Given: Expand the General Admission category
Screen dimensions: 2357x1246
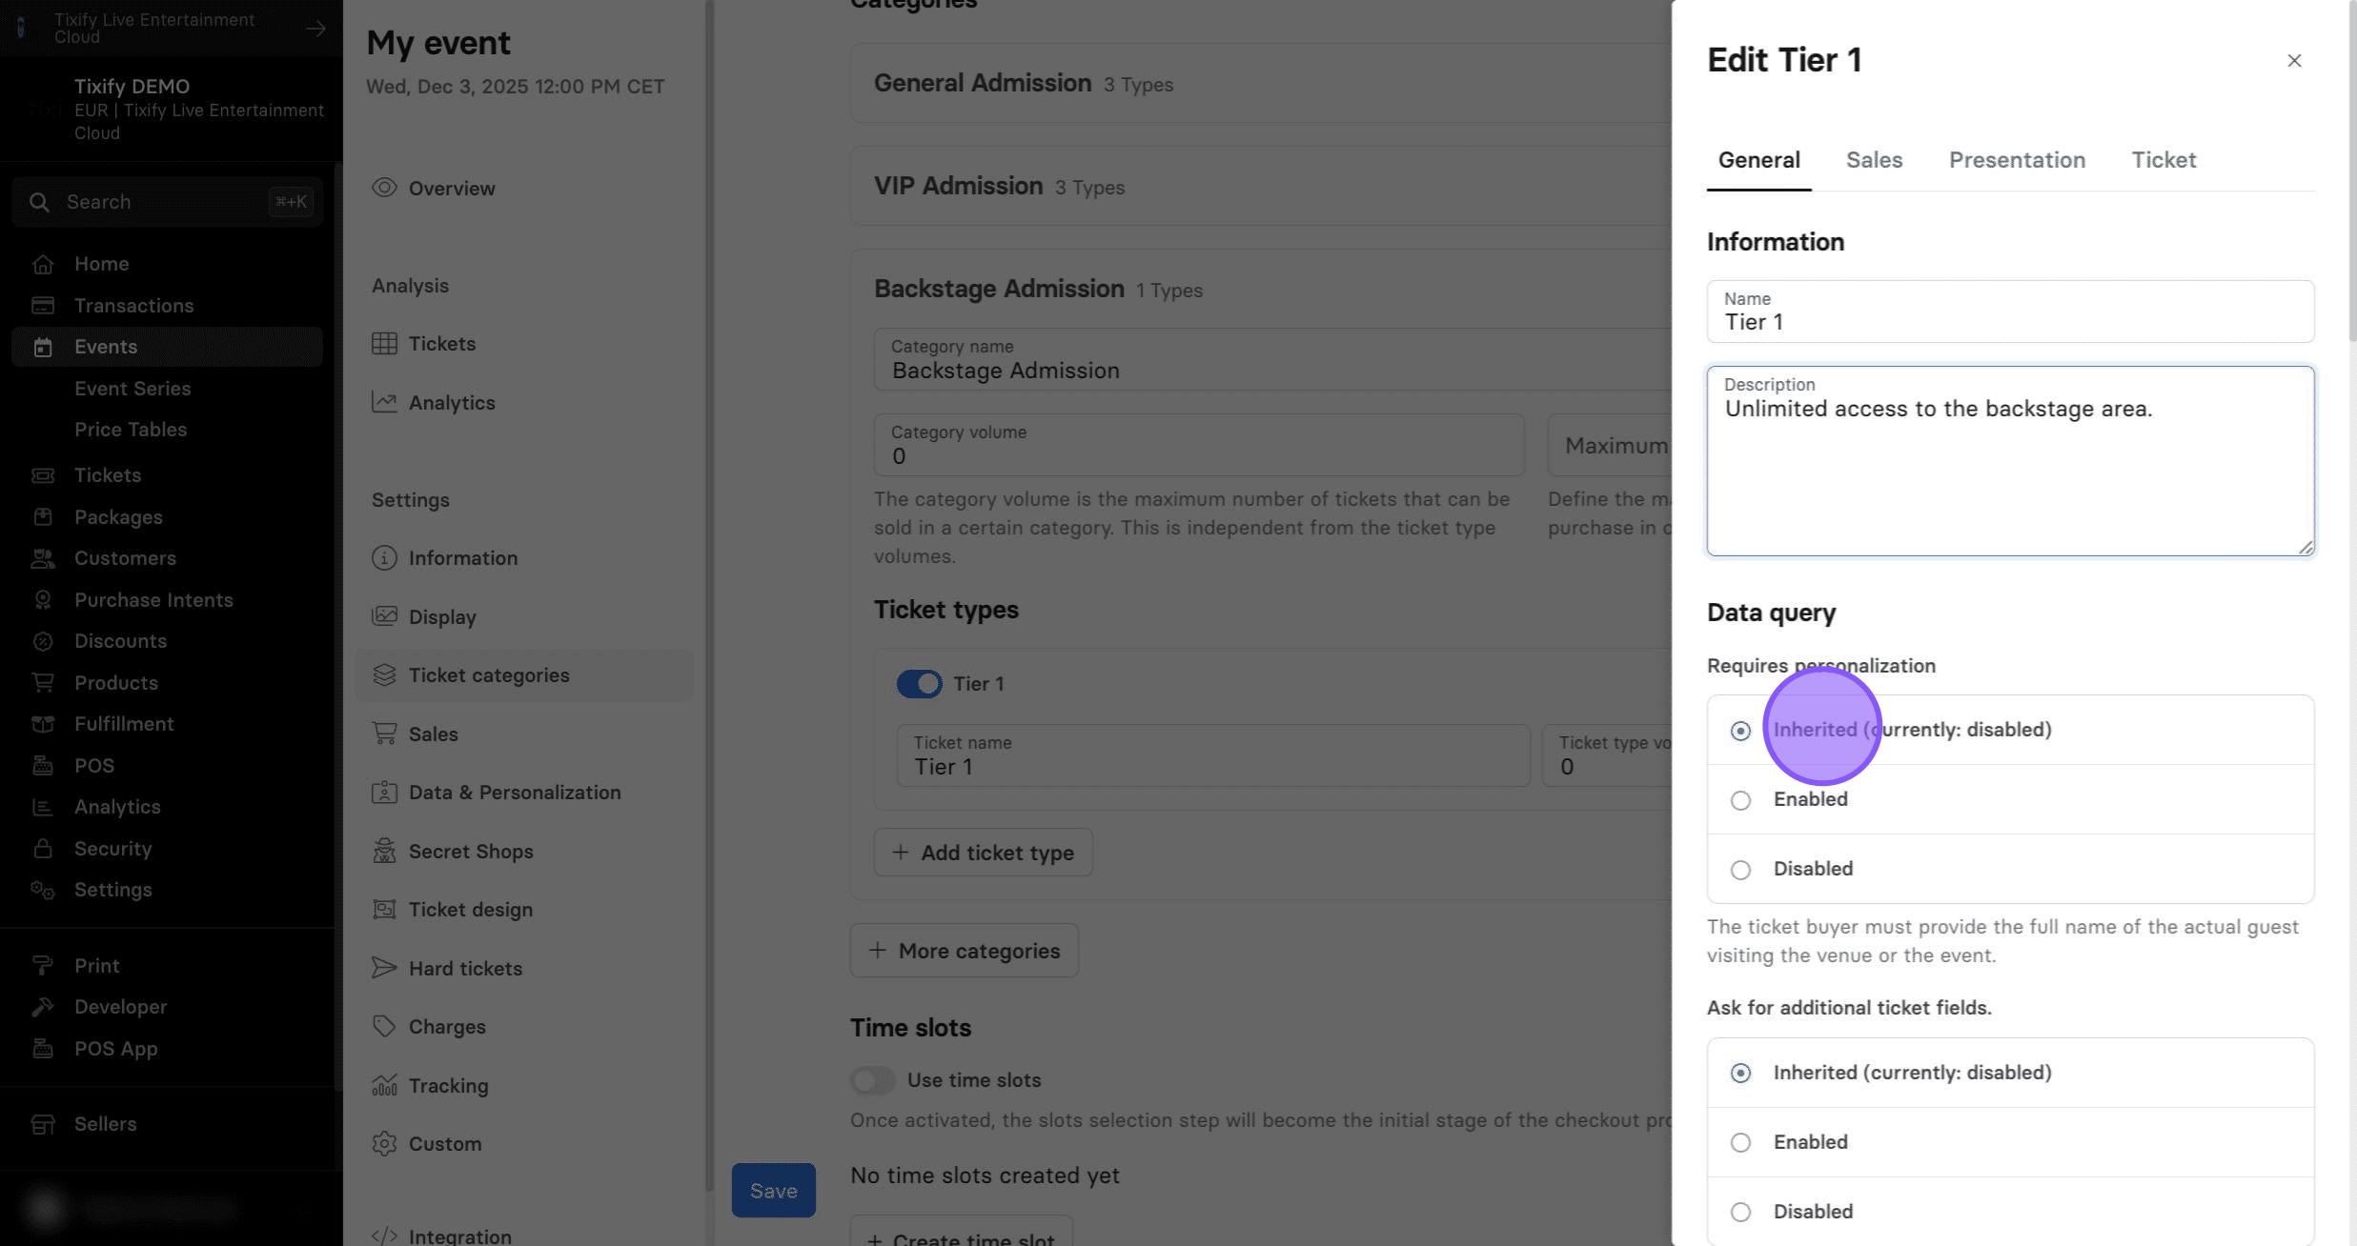Looking at the screenshot, I should [1260, 84].
